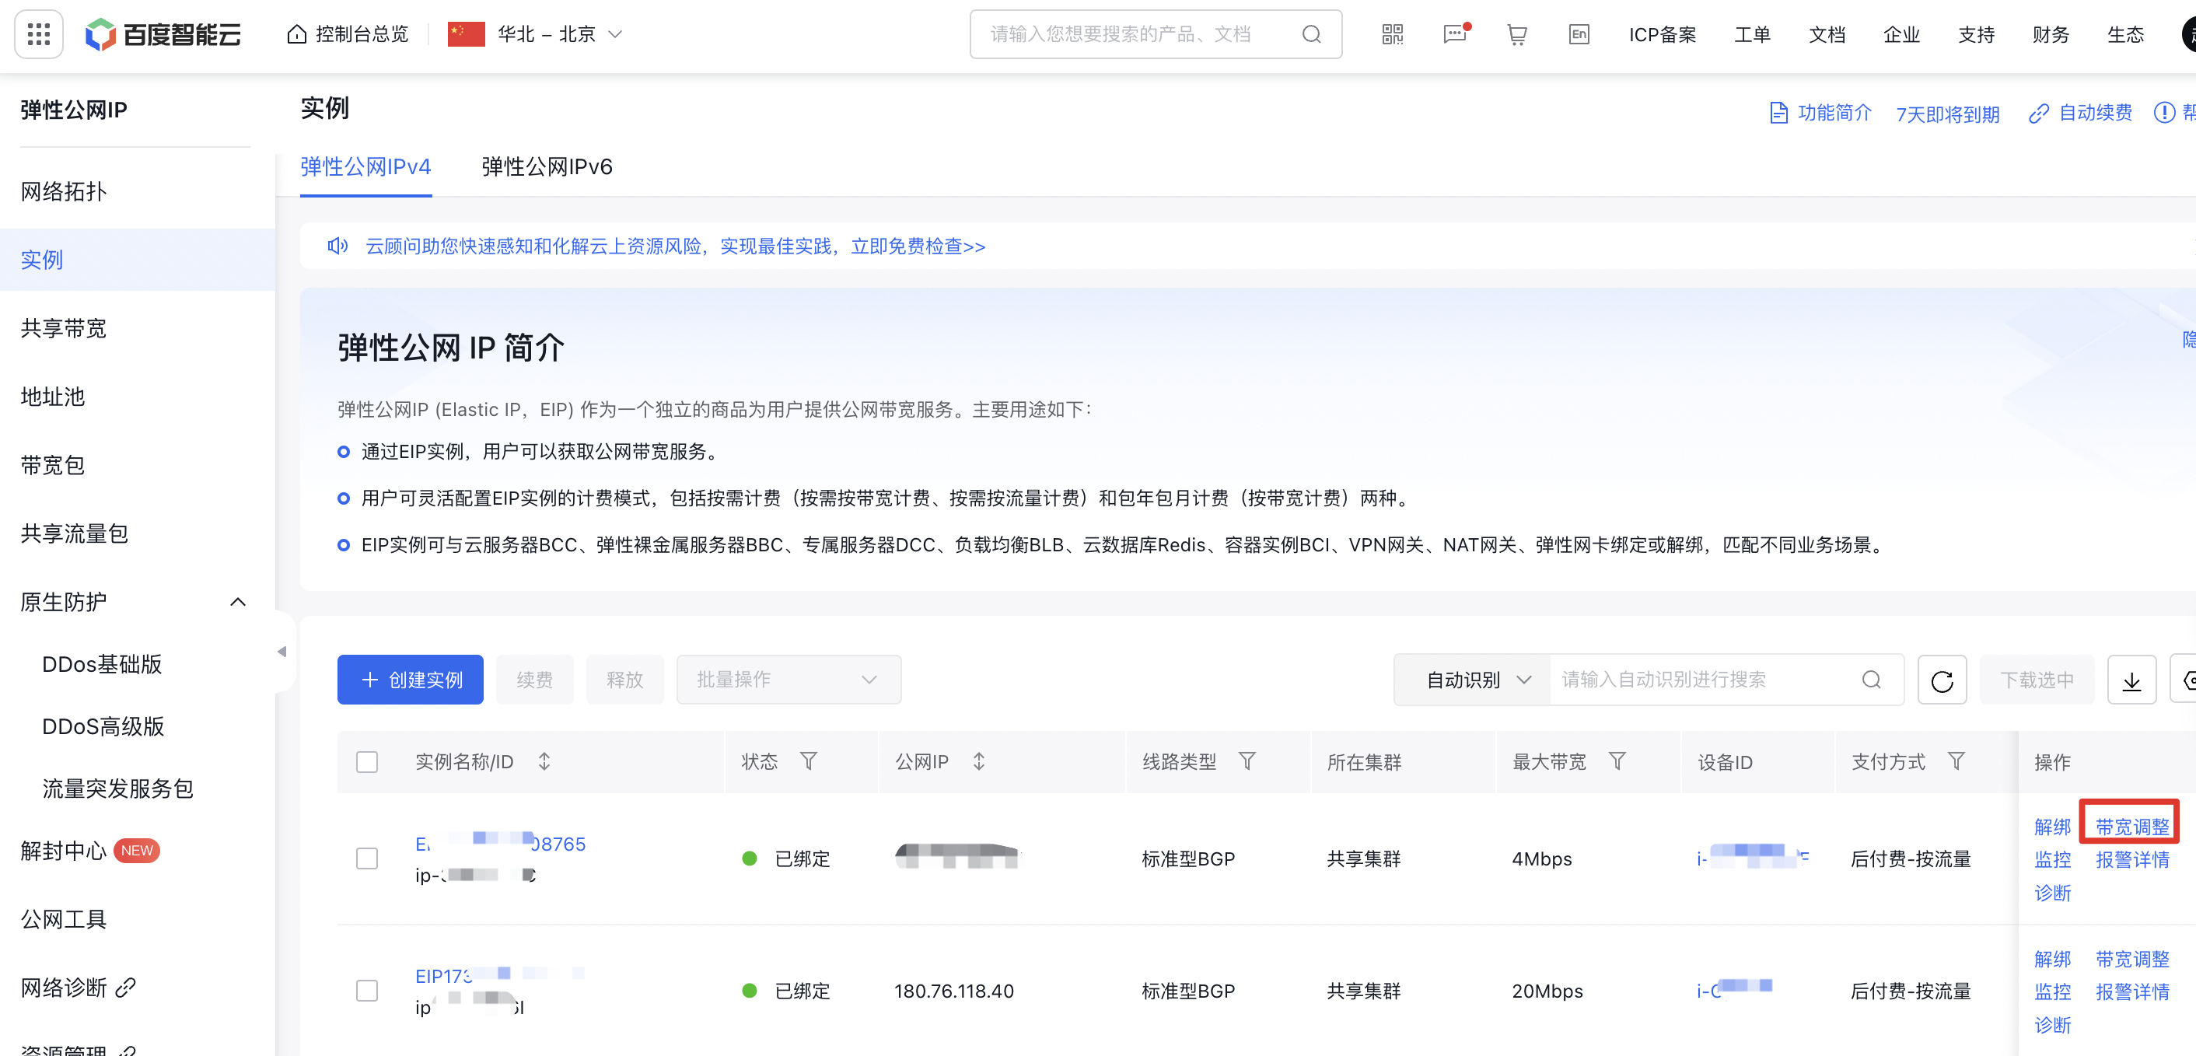Screen dimensions: 2196x1056
Task: Open the 华北-北京 region dropdown
Action: (x=537, y=34)
